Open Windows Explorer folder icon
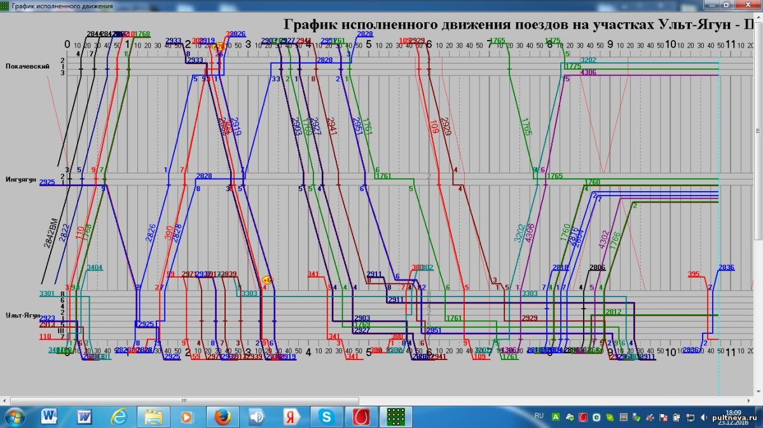The height and width of the screenshot is (428, 763). point(154,417)
